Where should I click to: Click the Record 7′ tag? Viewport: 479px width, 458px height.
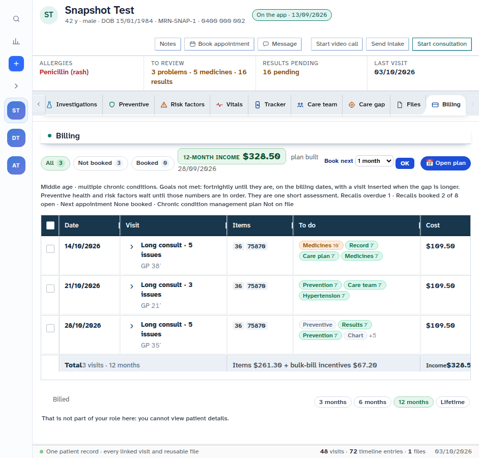361,245
